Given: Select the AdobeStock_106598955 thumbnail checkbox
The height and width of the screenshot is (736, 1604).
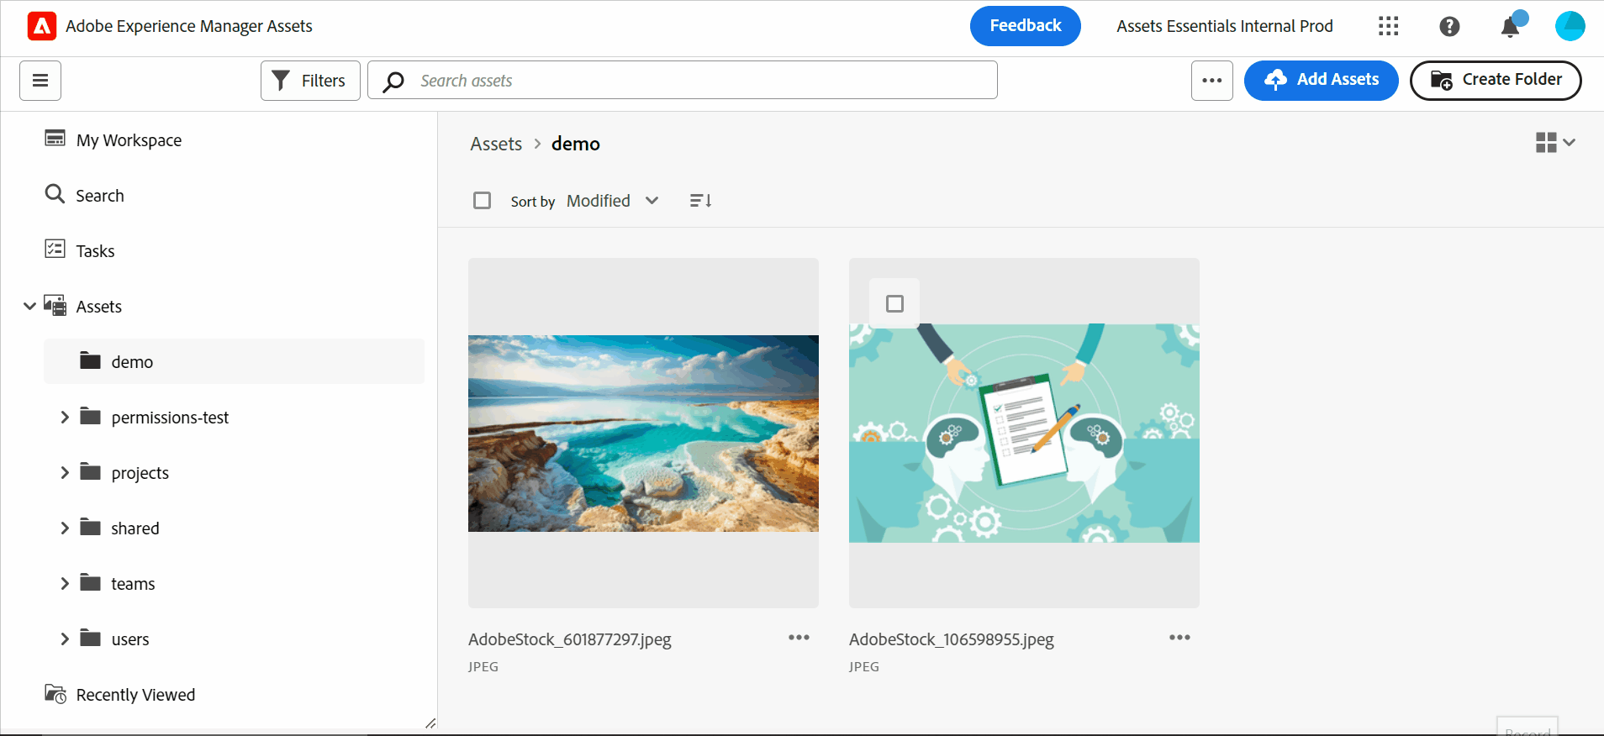Looking at the screenshot, I should click(x=894, y=303).
